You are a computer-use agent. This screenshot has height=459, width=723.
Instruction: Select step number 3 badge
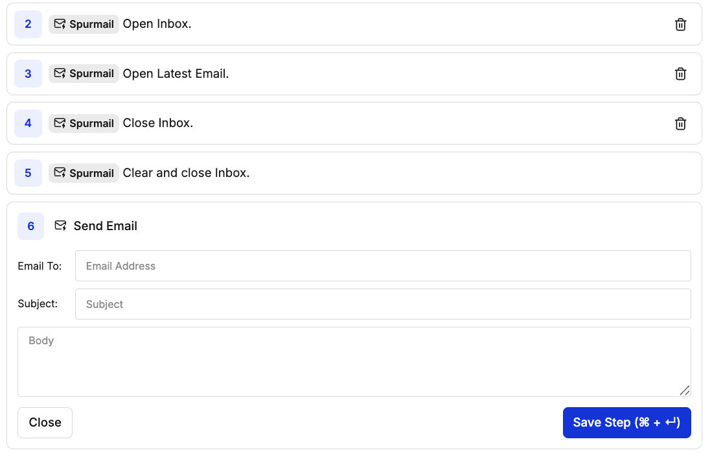point(28,73)
